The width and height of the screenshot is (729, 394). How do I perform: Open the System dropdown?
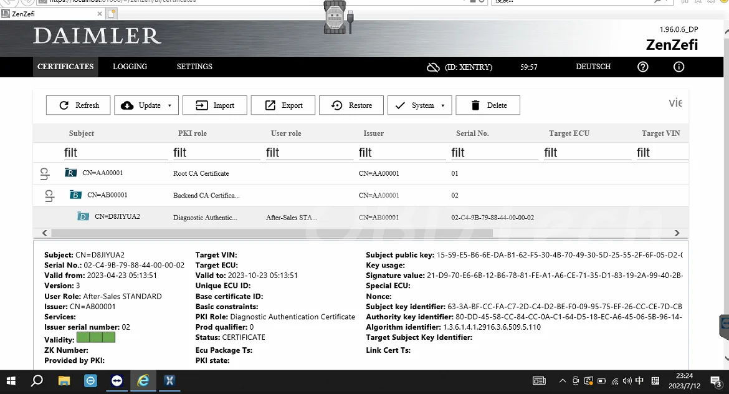pos(420,105)
